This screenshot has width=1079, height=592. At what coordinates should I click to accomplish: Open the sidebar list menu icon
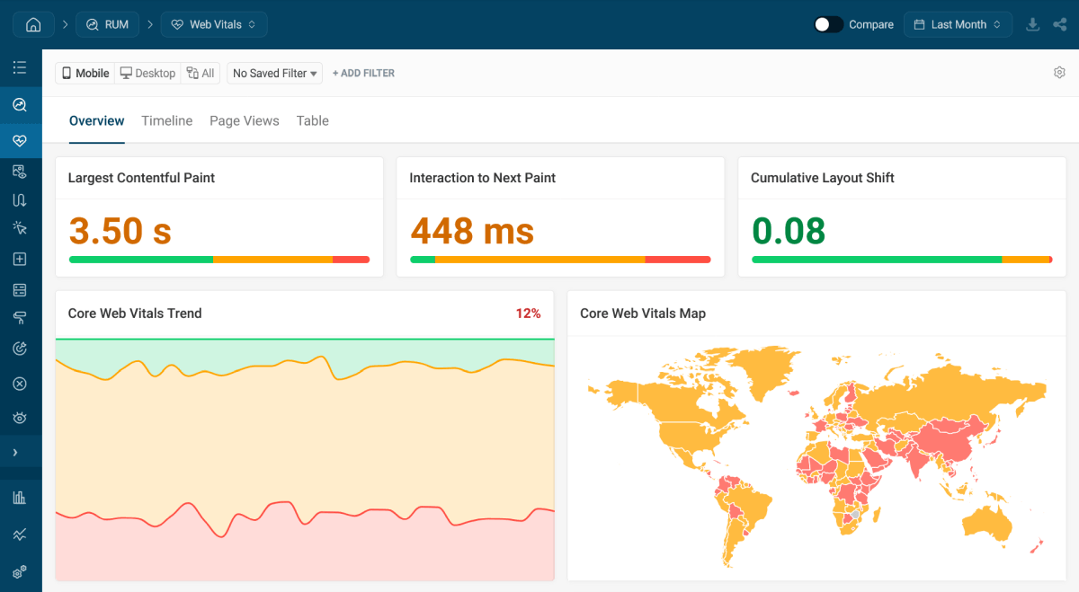20,67
